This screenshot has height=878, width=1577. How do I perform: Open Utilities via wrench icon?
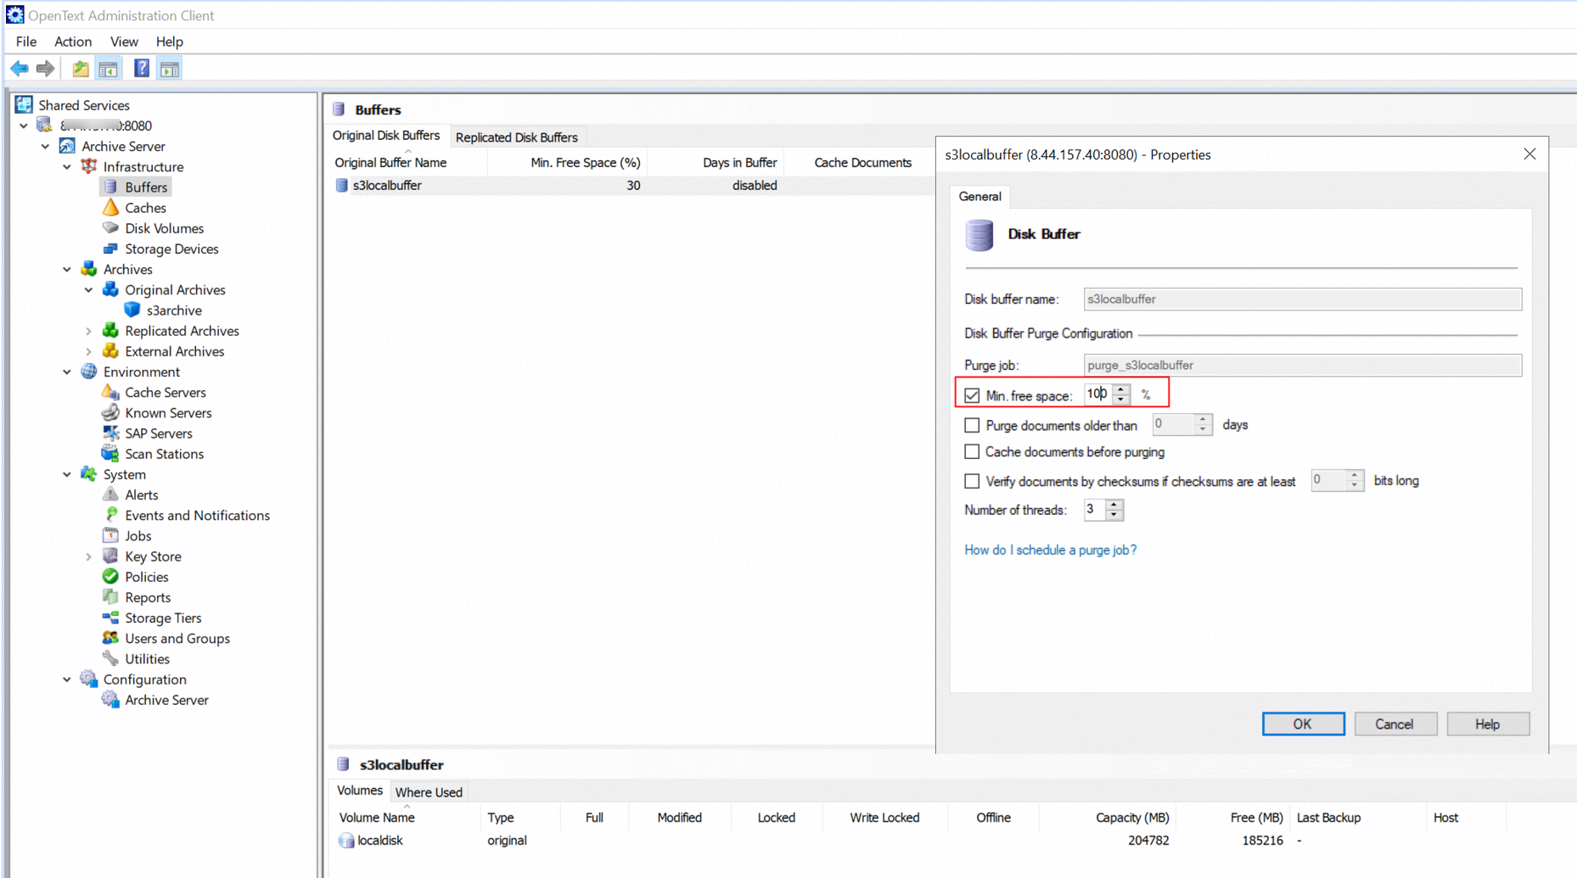tap(110, 659)
